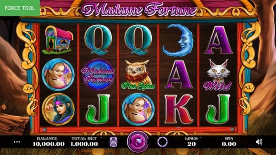This screenshot has width=276, height=155.
Task: Spin the reels with the purple button
Action: 138,141
